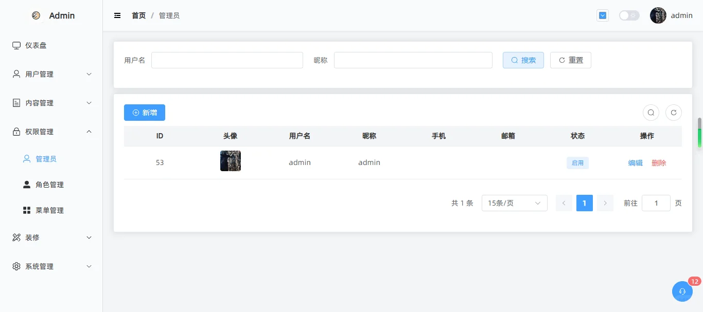Viewport: 703px width, 312px height.
Task: Open the blue notification dropdown icon in the header
Action: click(602, 15)
